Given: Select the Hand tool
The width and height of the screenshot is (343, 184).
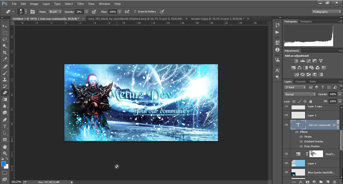Looking at the screenshot, I should 5,147.
